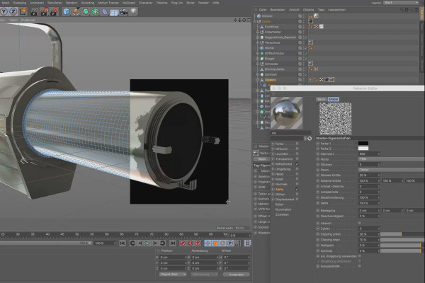Open the render to picture viewer icon
The height and width of the screenshot is (283, 425).
click(x=44, y=11)
